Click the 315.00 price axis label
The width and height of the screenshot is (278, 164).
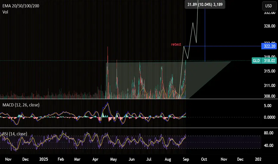pos(269,71)
